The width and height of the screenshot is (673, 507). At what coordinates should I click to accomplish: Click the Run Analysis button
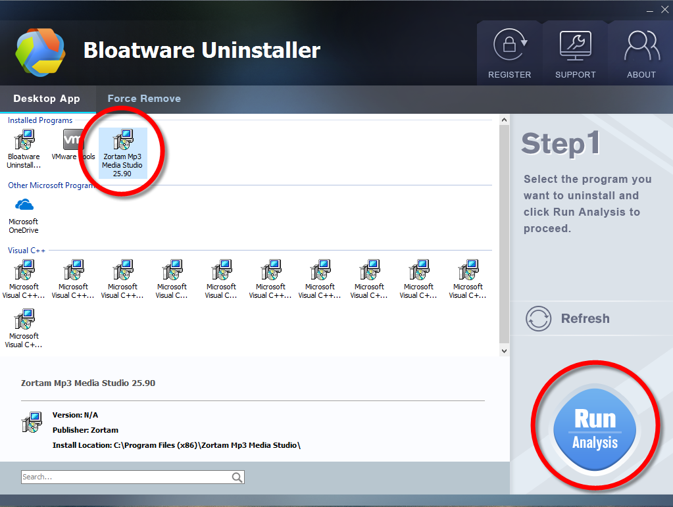pyautogui.click(x=595, y=429)
